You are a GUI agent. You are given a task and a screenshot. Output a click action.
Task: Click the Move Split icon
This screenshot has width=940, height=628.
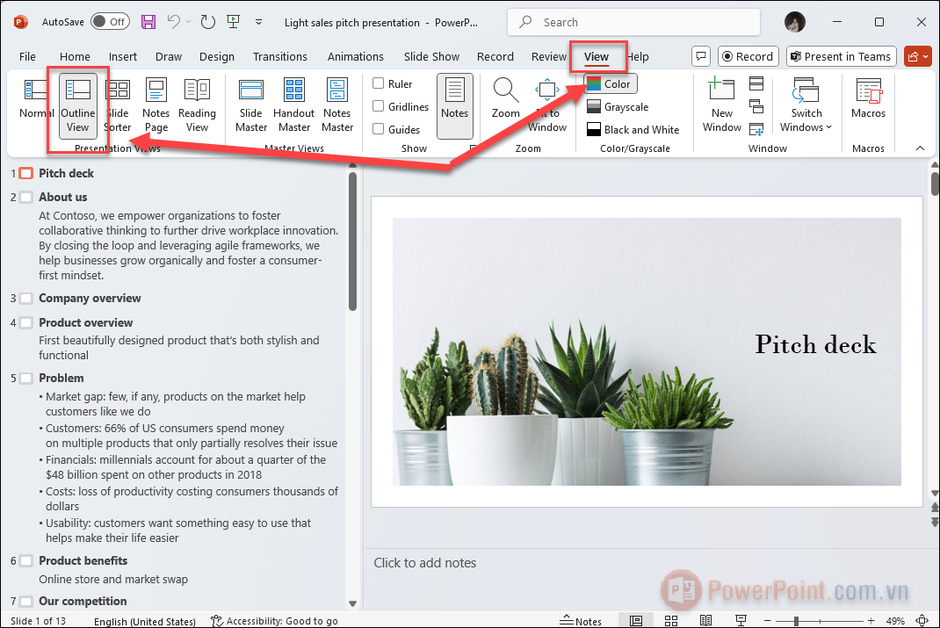[756, 129]
